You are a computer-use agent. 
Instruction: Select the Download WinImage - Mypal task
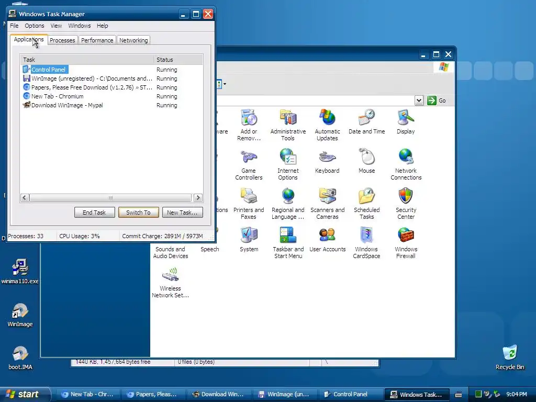(x=111, y=105)
